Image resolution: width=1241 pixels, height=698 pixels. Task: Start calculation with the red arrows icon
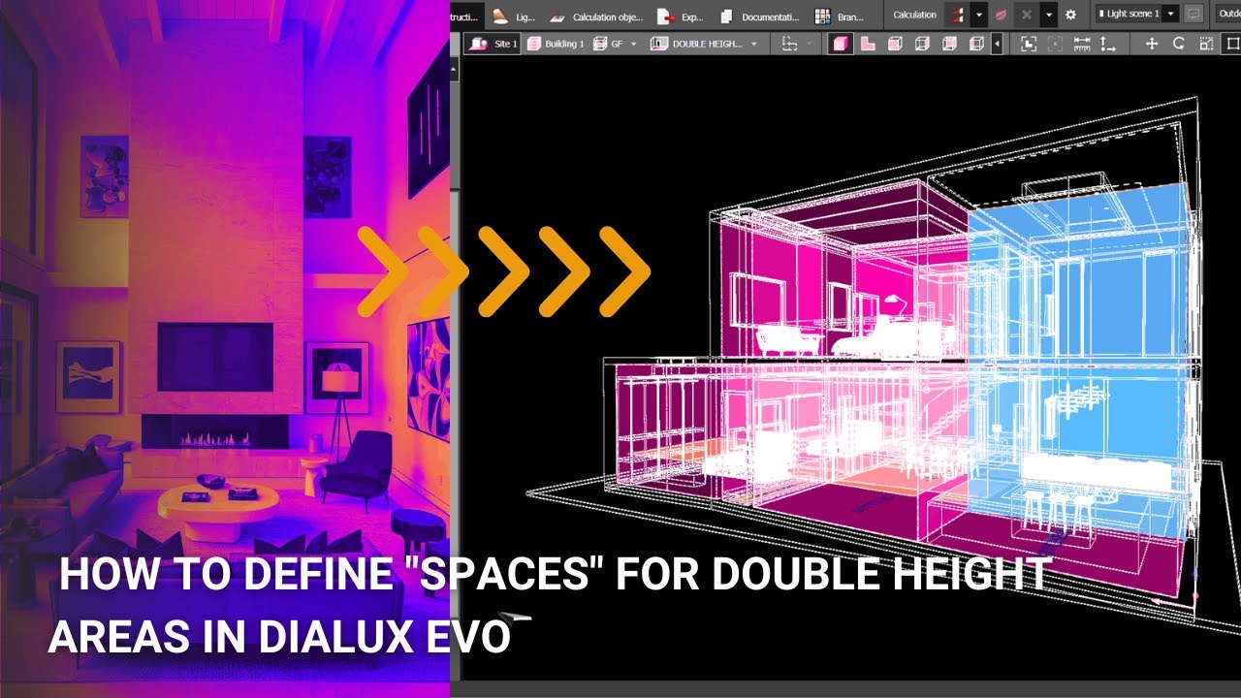point(959,15)
